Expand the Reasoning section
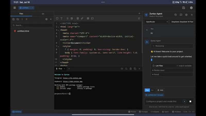The image size is (206, 116). click(x=172, y=46)
